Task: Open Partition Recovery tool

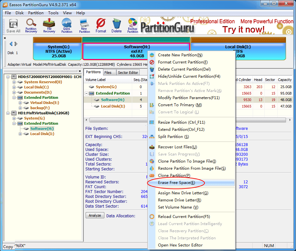Action: tap(31, 26)
